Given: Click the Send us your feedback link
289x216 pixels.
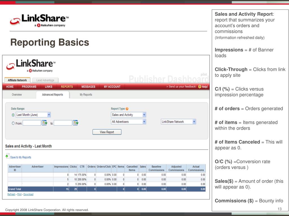Looking at the screenshot, I should tap(181, 87).
